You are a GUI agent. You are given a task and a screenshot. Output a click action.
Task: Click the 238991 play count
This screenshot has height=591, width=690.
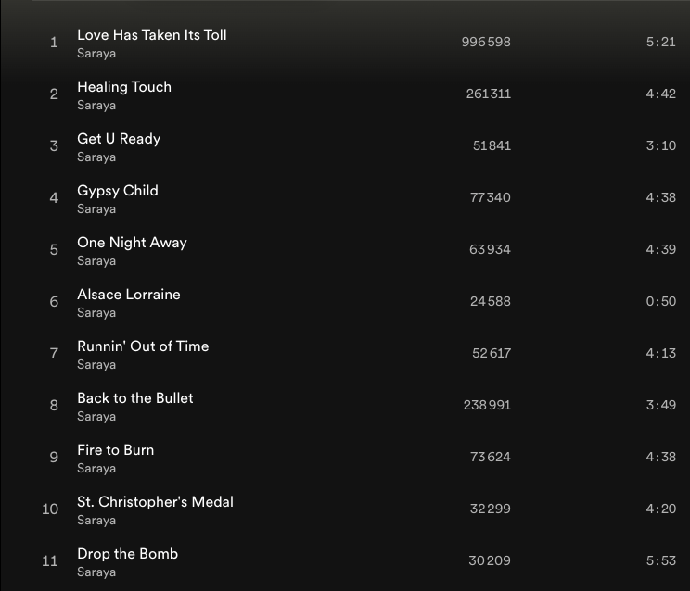(487, 406)
